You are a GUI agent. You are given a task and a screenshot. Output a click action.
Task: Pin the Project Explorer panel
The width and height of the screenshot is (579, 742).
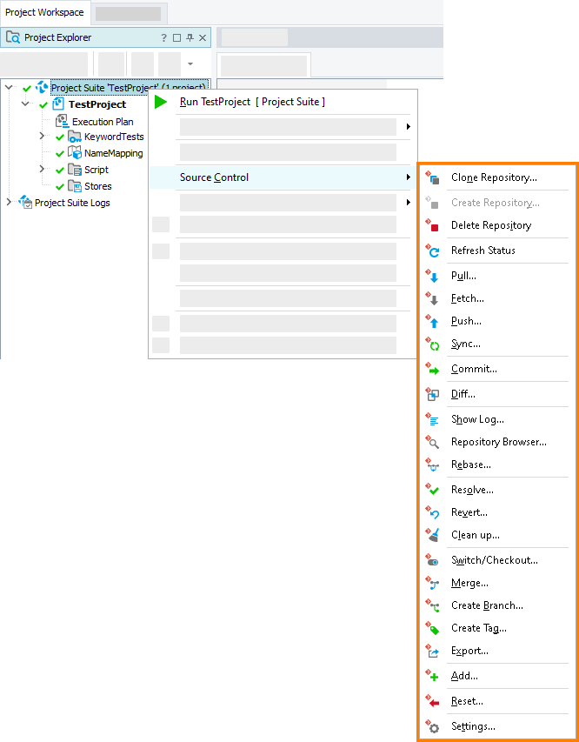190,38
